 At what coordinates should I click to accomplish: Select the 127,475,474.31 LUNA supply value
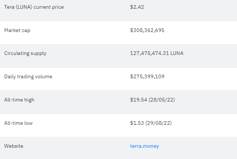click(x=157, y=53)
